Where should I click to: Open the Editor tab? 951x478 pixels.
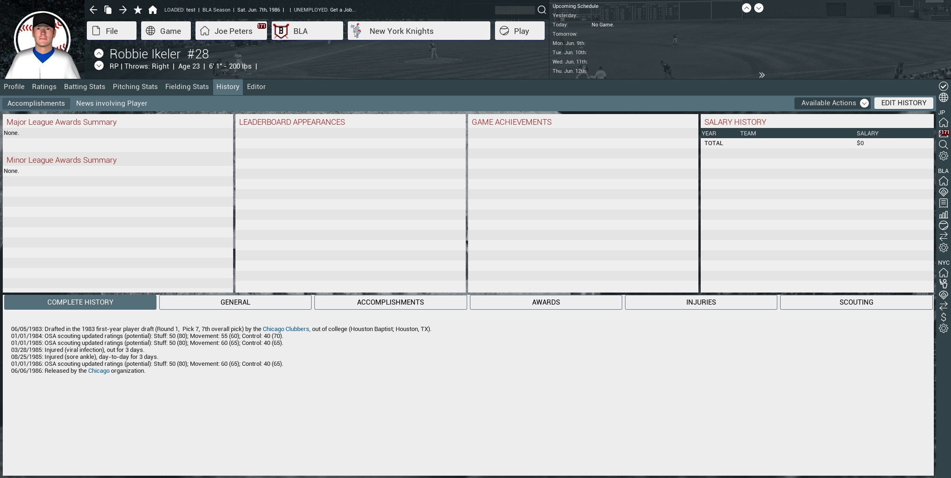[256, 87]
